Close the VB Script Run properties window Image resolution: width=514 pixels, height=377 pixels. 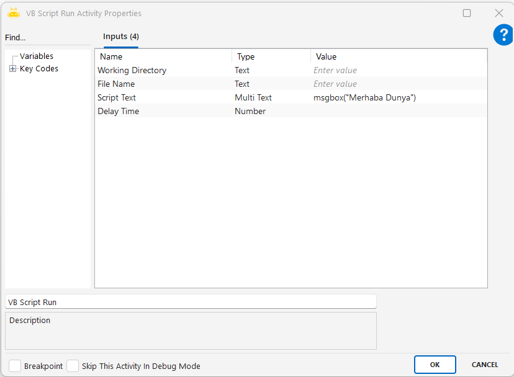pyautogui.click(x=498, y=13)
